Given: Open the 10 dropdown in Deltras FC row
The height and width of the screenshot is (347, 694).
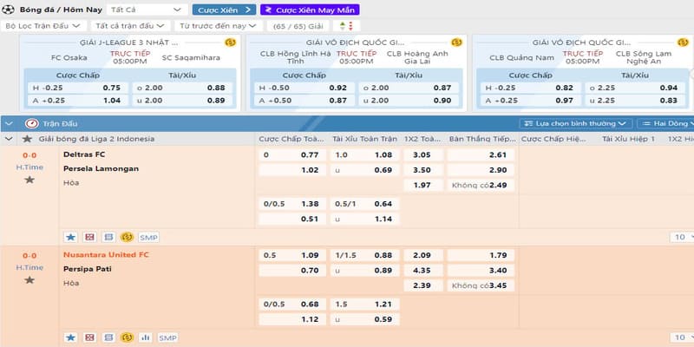Looking at the screenshot, I should 682,237.
